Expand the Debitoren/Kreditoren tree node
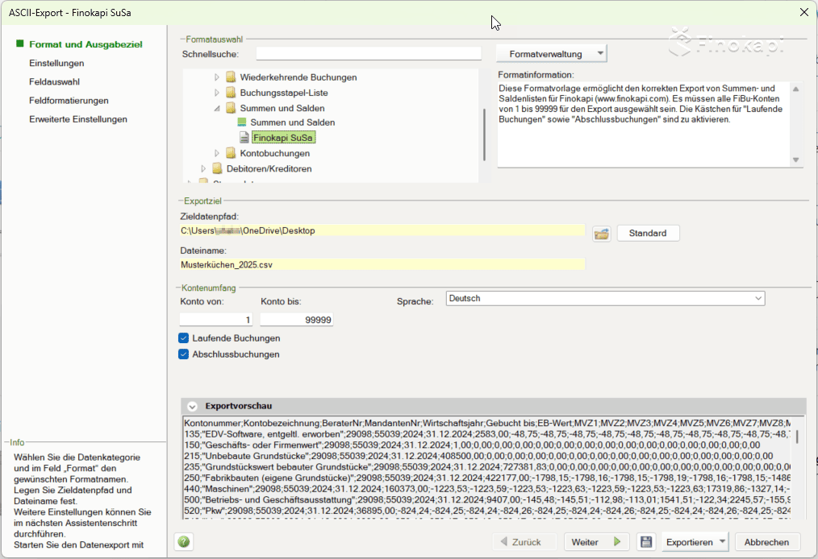818x559 pixels. point(203,169)
